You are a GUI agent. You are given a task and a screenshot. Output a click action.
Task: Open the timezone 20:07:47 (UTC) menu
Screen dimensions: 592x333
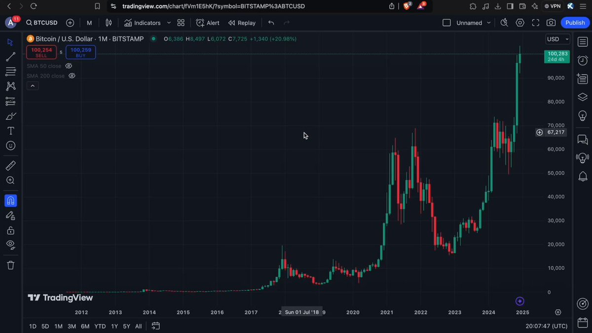(547, 326)
